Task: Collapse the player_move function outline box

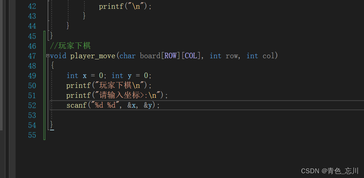Action: pos(48,56)
